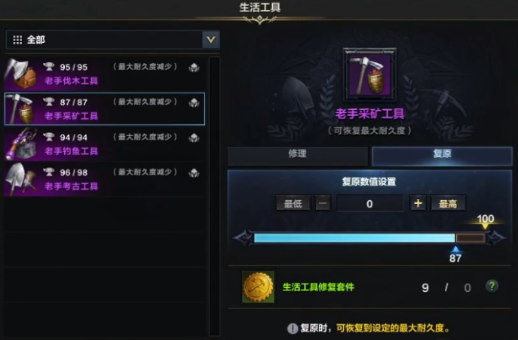Image resolution: width=518 pixels, height=340 pixels.
Task: Select the 老手钓鱼工具 fishing rod icon
Action: [x=21, y=144]
